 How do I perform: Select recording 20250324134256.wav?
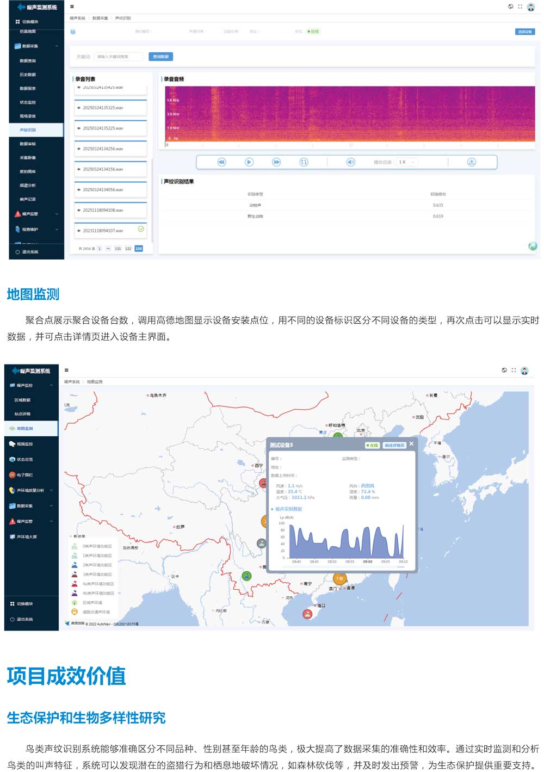coord(110,149)
